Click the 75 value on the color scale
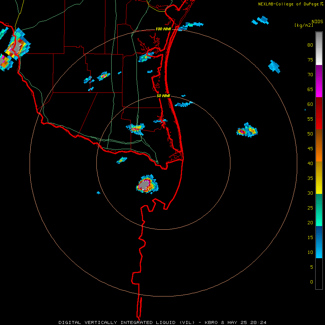This screenshot has height=325, width=325. click(x=310, y=60)
